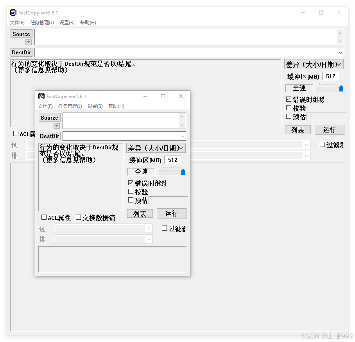Open source history arrow under Source, front window
Screen dimensions: 355x342
point(57,125)
